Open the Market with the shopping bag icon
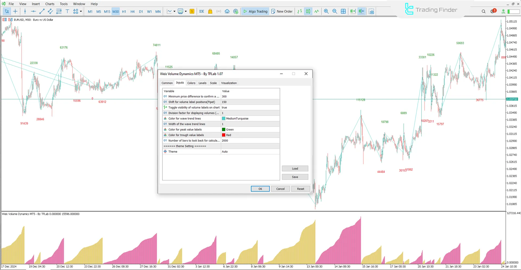Screen dimensions: 521x270 pyautogui.click(x=210, y=11)
